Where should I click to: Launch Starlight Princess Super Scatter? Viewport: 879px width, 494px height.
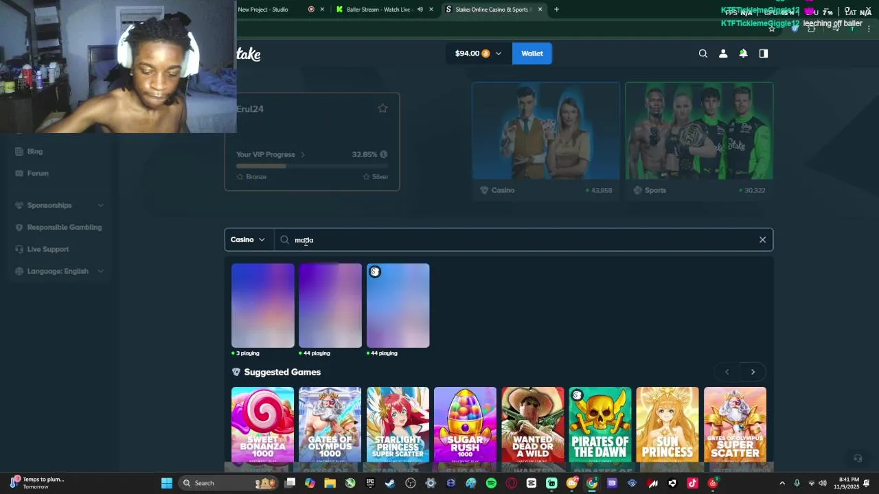click(x=398, y=425)
